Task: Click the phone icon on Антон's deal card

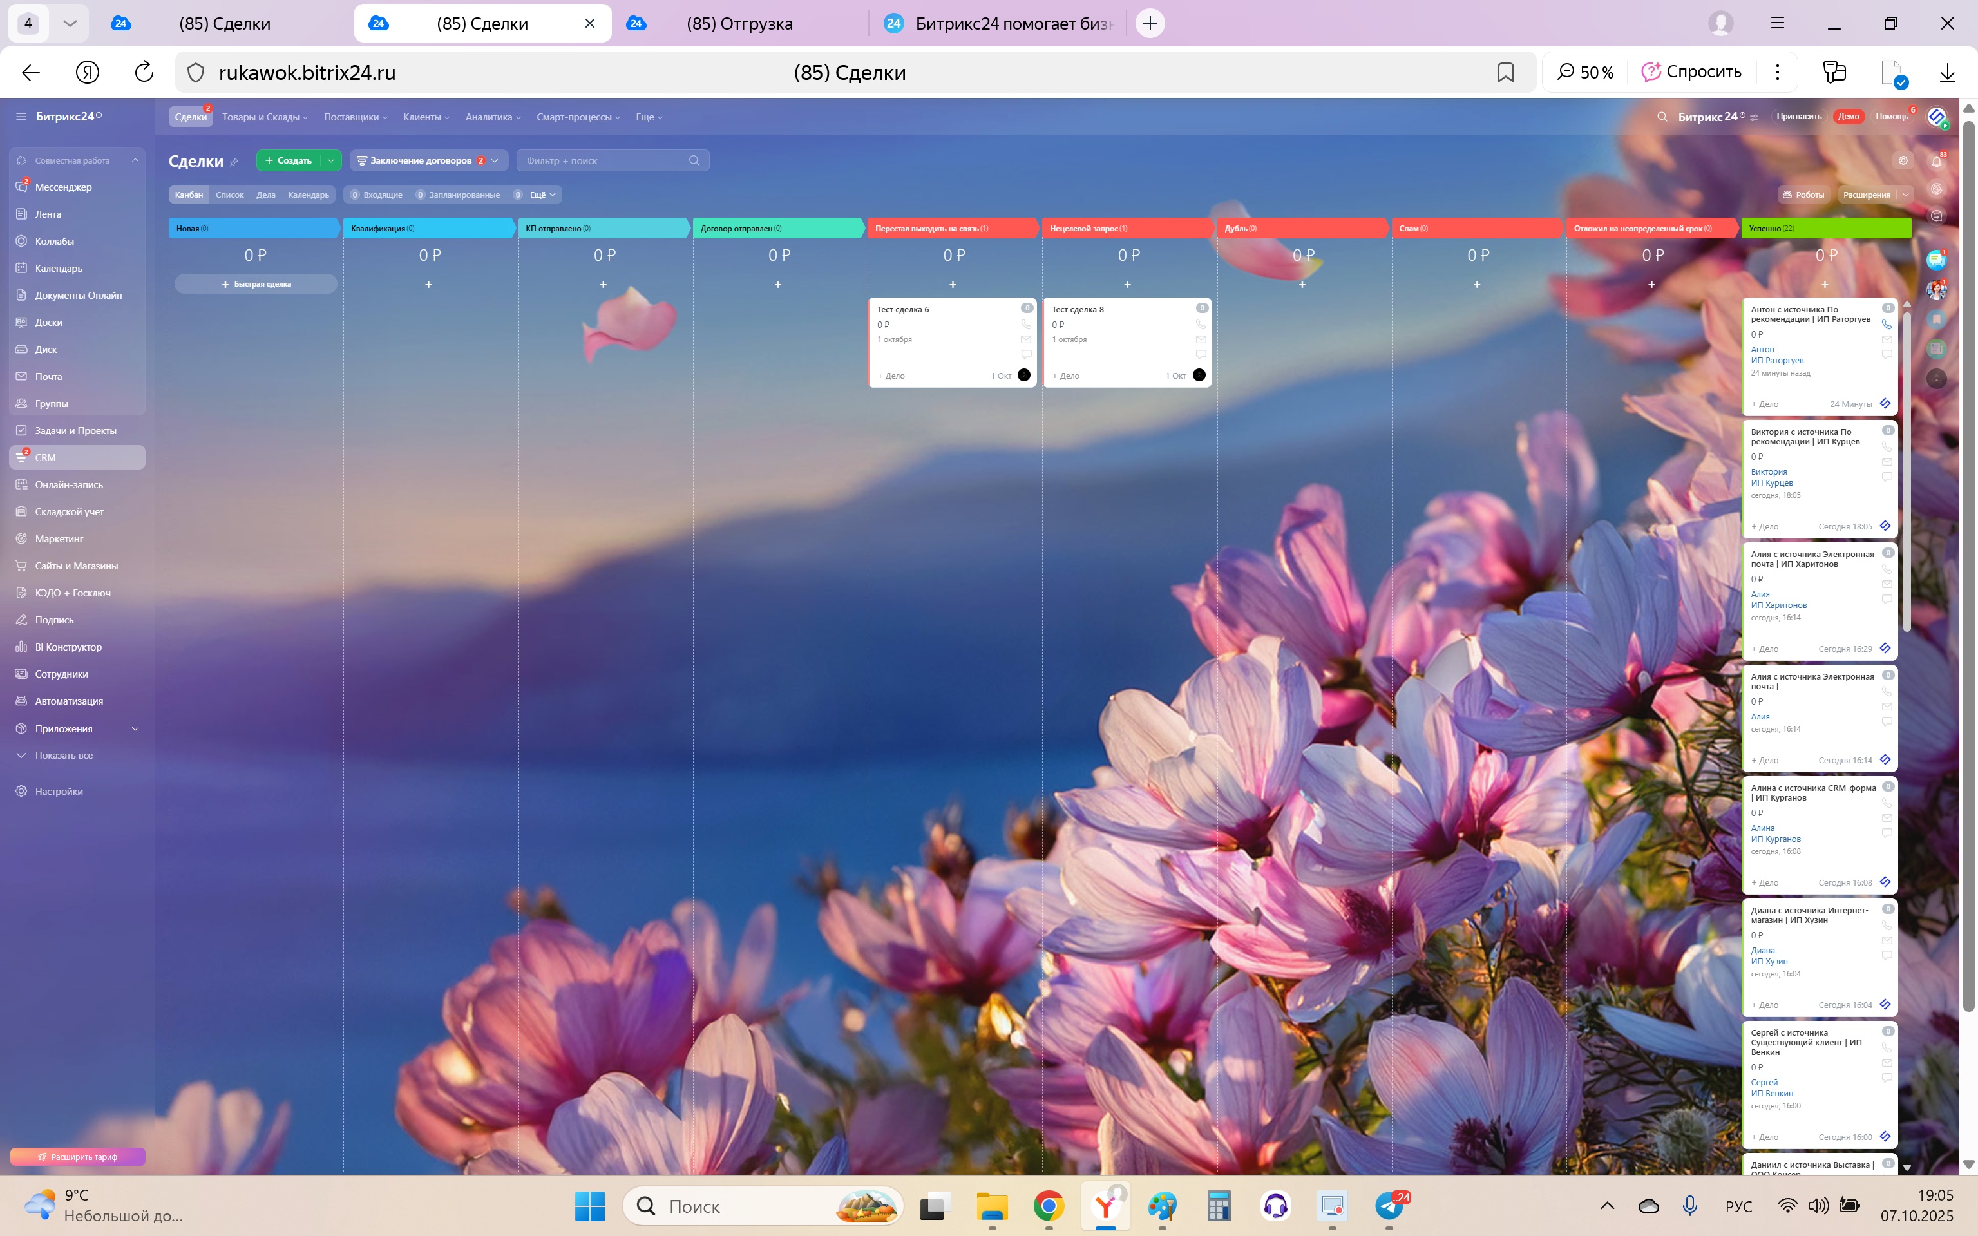Action: 1887,325
